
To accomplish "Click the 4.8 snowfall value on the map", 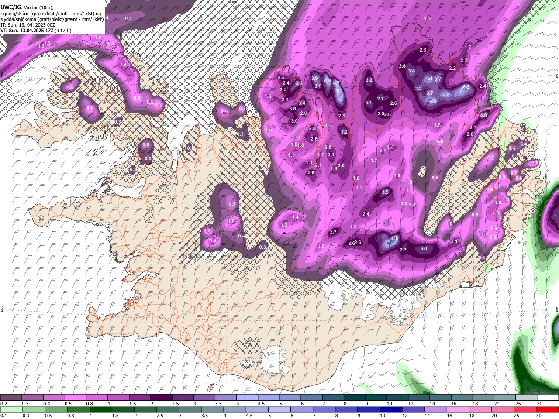I will point(328,80).
